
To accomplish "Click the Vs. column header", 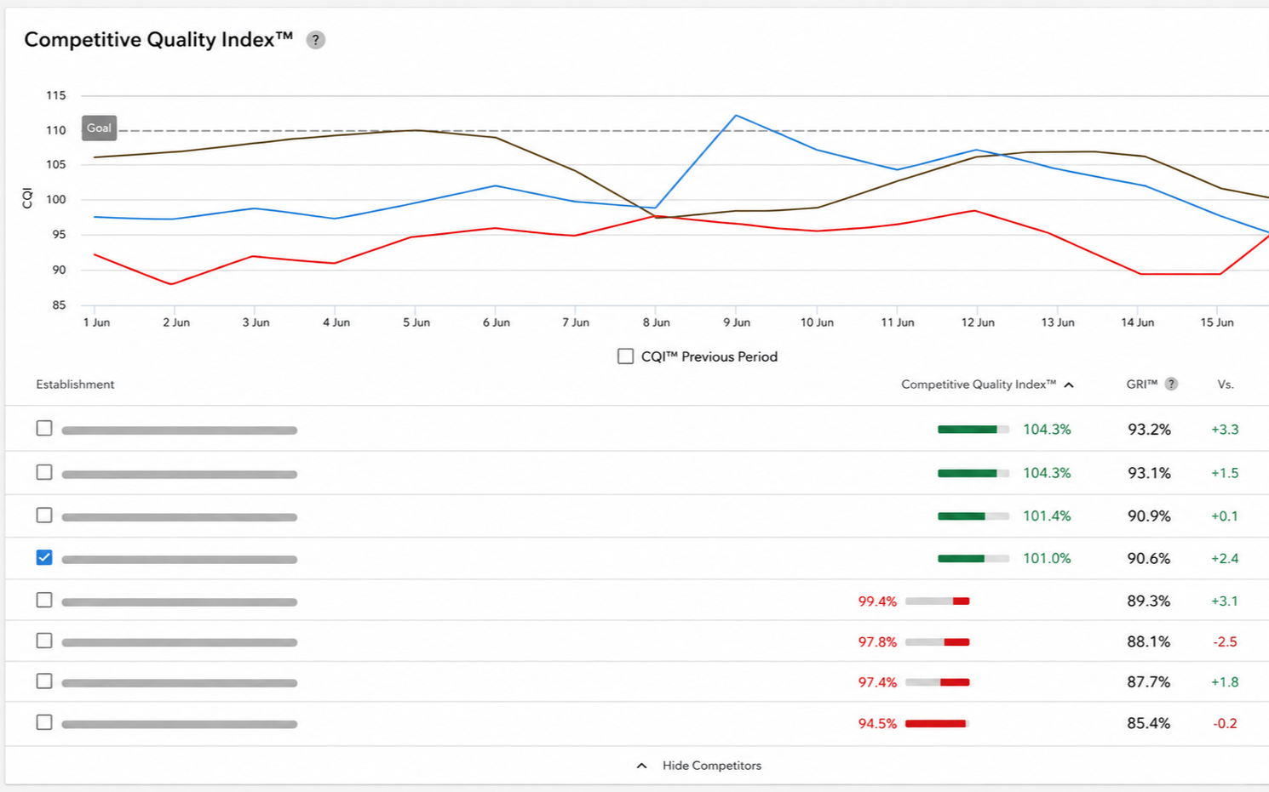I will [x=1226, y=385].
